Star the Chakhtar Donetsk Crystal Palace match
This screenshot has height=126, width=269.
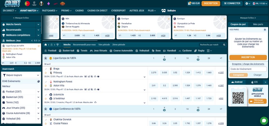point(46,123)
